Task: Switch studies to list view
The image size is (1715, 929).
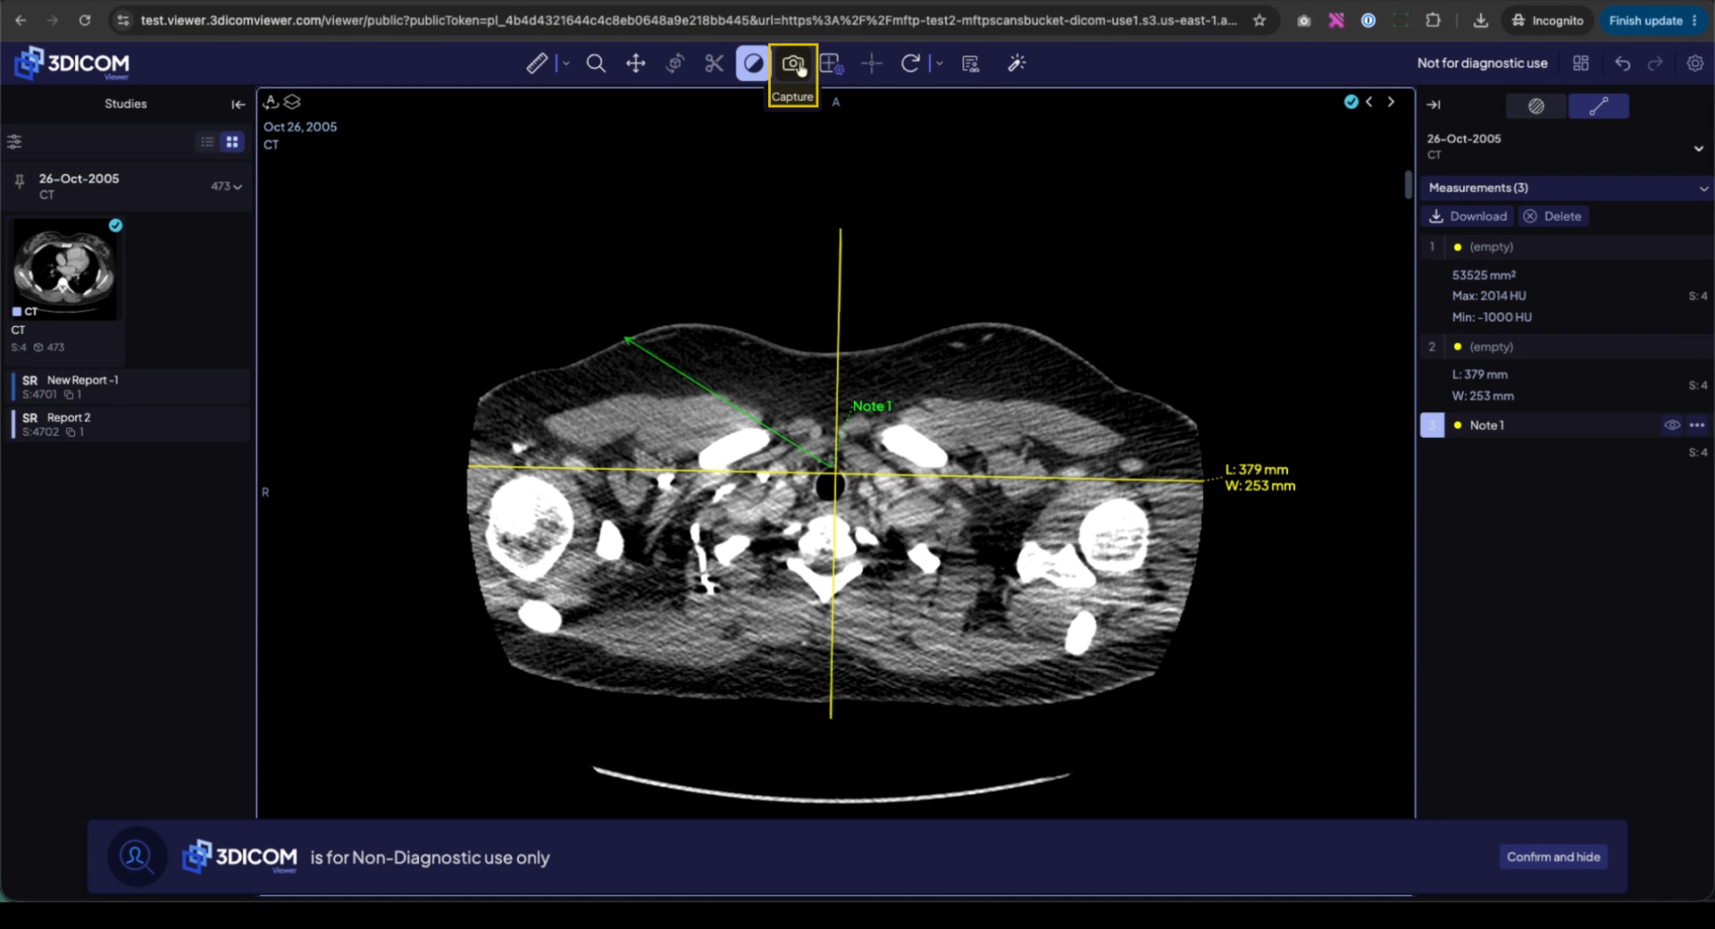Action: (x=207, y=142)
